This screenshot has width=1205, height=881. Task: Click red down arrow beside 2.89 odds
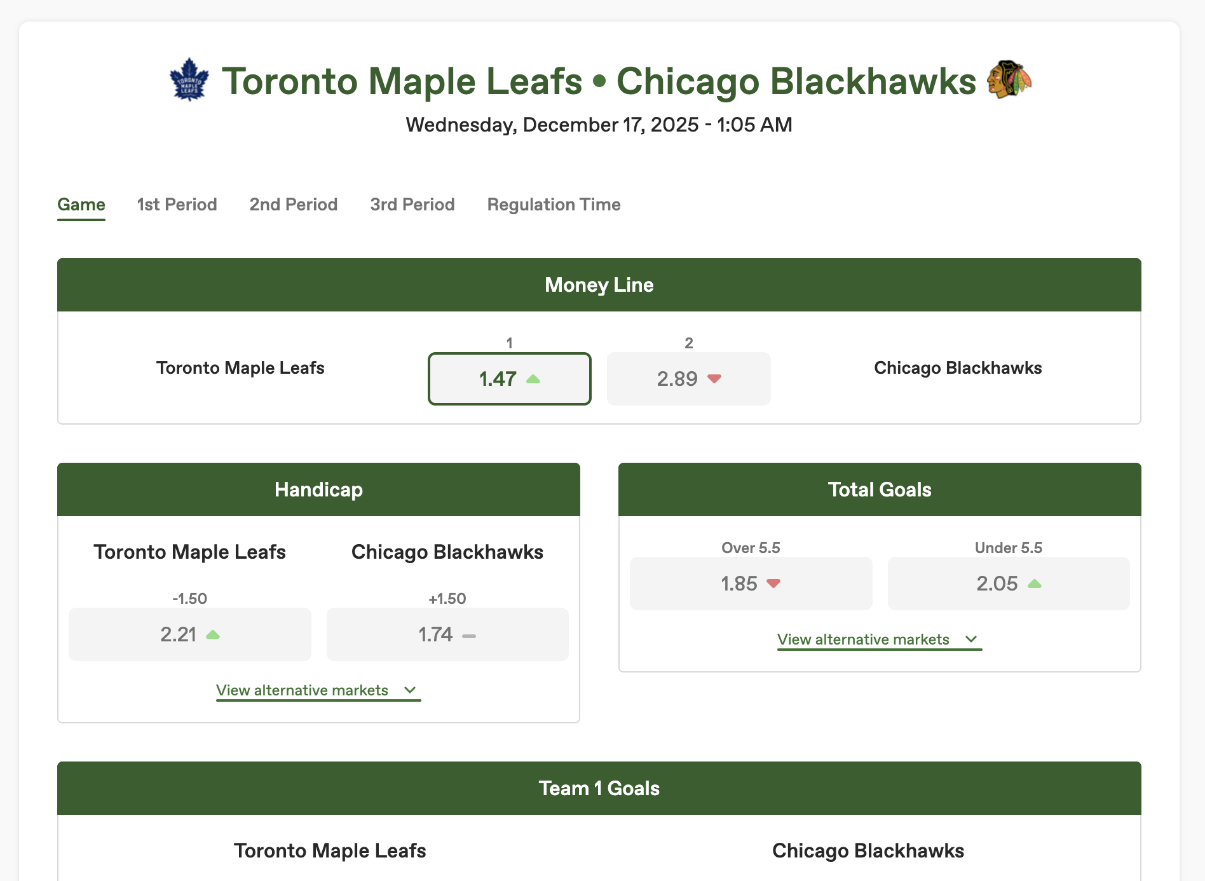714,379
